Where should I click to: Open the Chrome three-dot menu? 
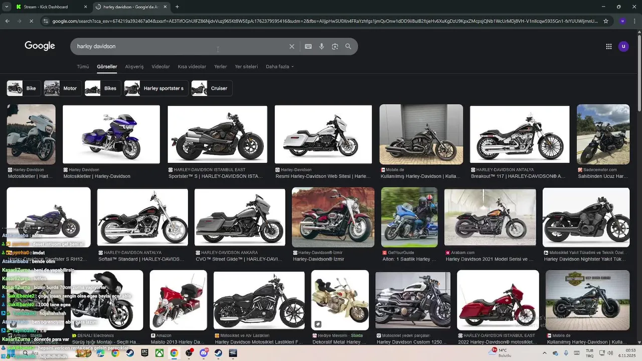tap(635, 21)
